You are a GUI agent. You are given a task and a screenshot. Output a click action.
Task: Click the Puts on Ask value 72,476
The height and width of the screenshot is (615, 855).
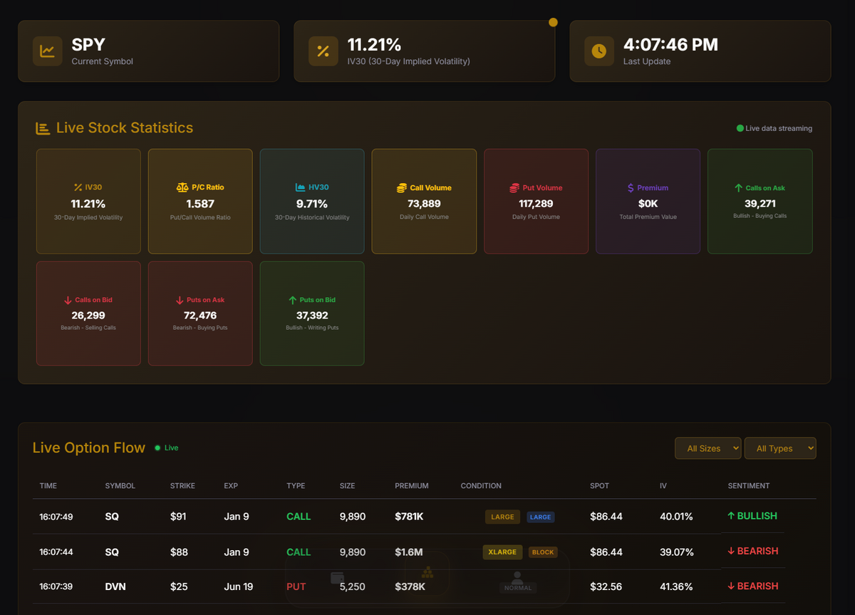[200, 315]
